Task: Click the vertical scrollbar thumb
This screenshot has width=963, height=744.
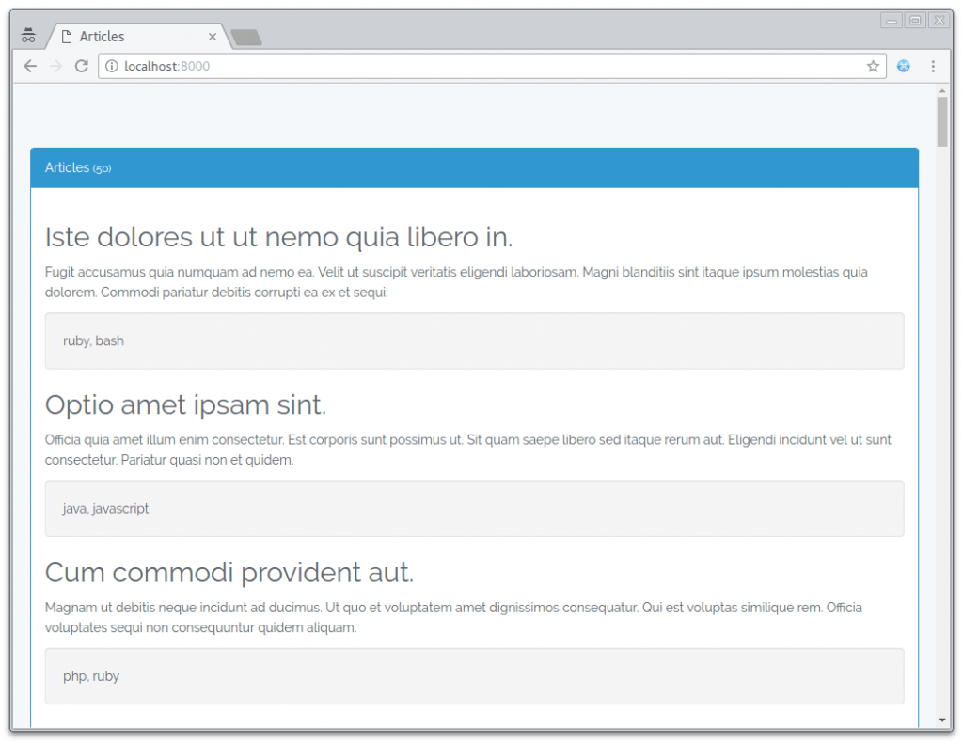Action: (942, 121)
